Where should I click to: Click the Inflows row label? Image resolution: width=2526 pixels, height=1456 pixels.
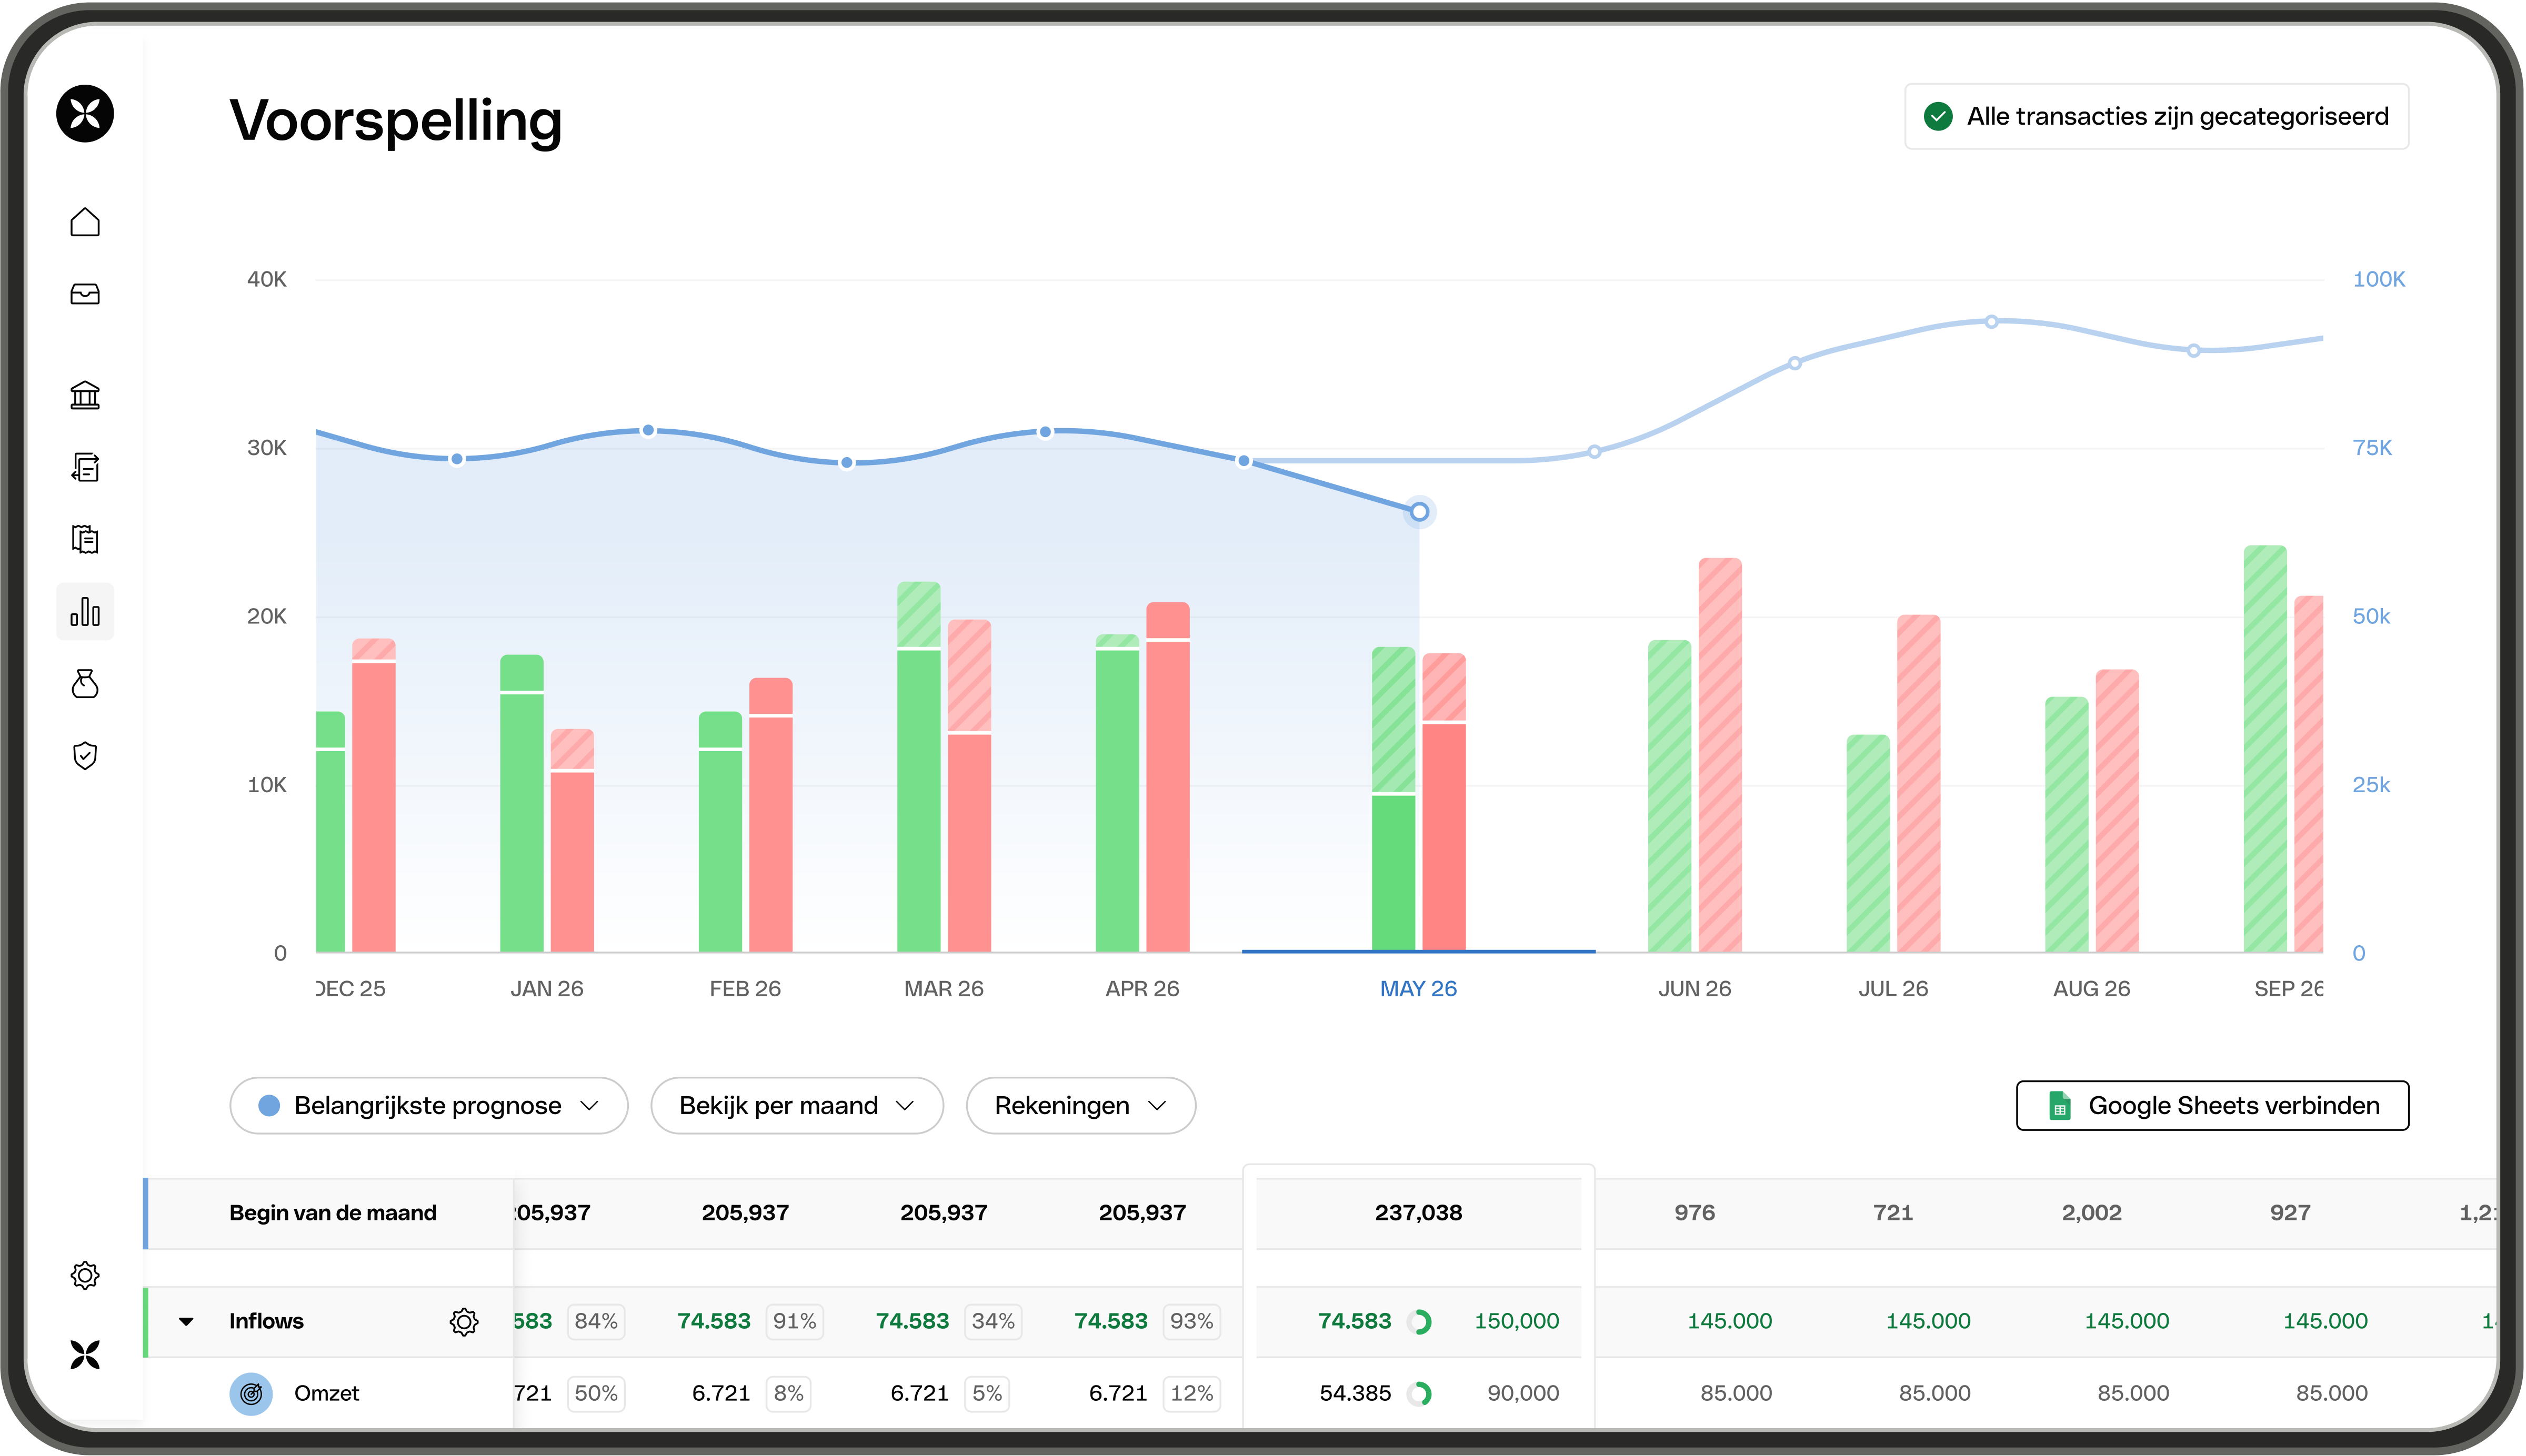[x=266, y=1321]
